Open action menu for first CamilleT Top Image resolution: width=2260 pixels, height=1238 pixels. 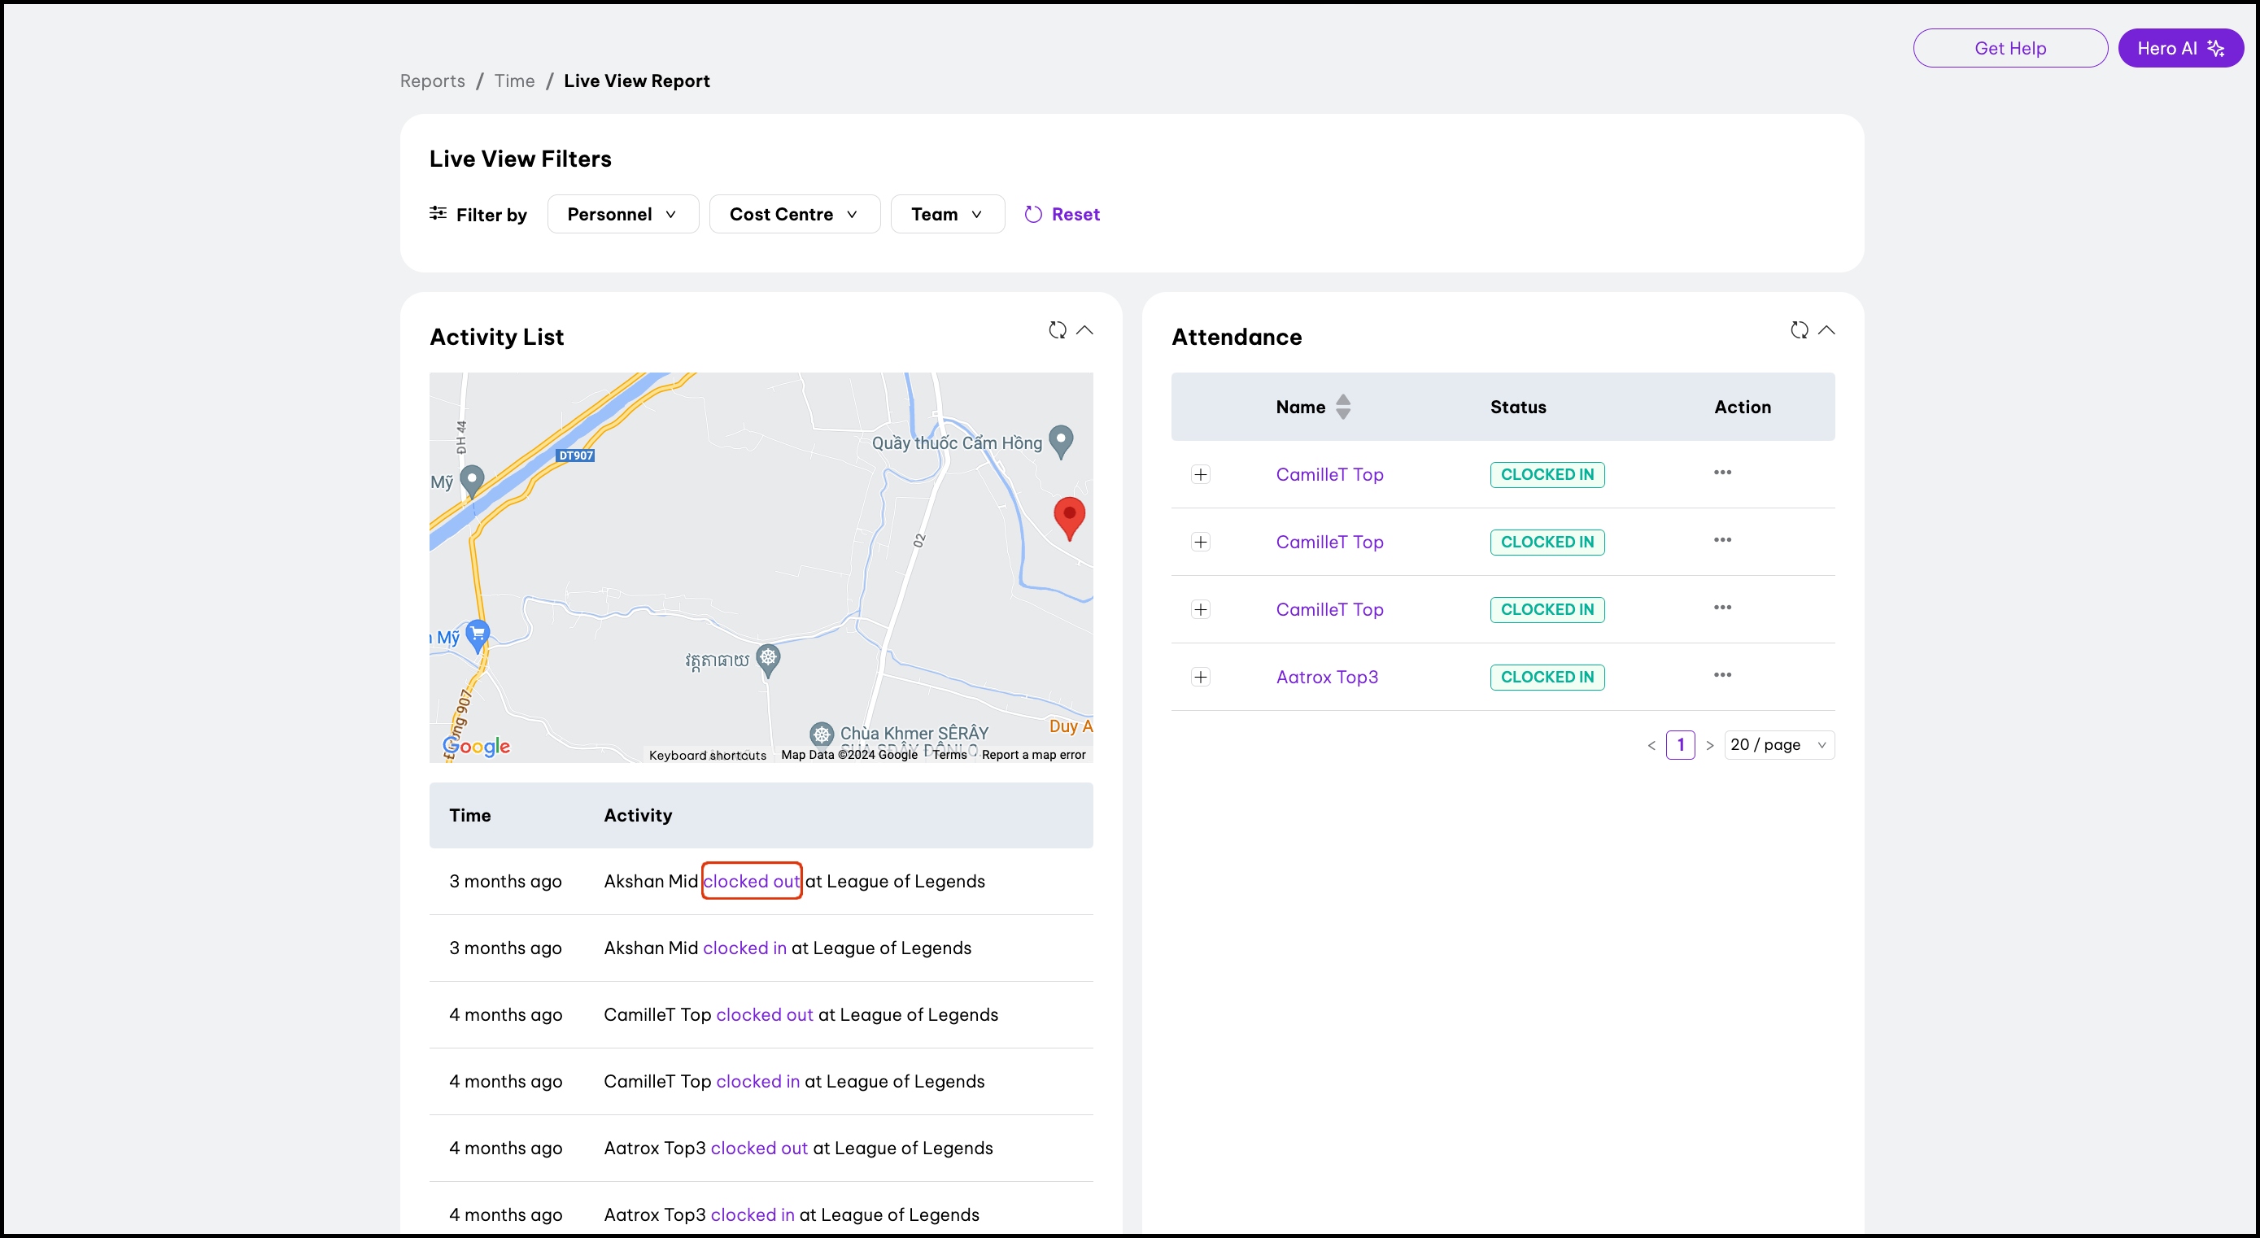click(x=1722, y=472)
